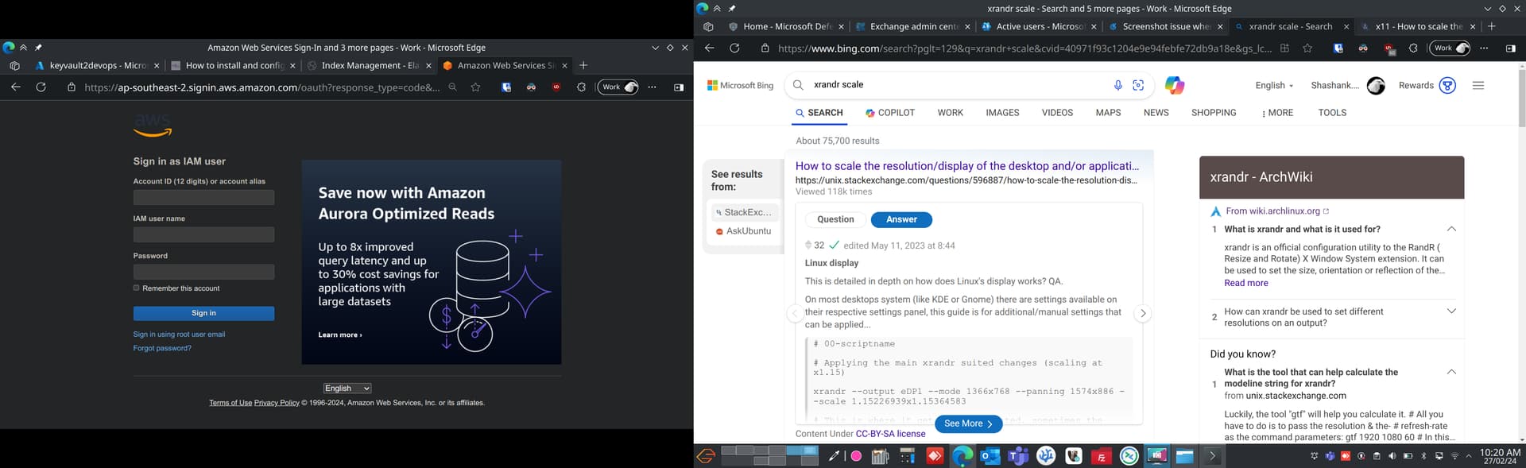Refresh the Bing search page
Viewport: 1526px width, 468px height.
734,48
